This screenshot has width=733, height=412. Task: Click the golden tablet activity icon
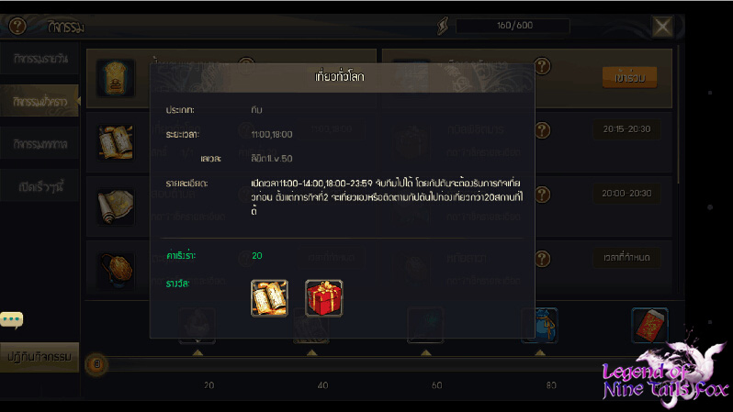pos(116,78)
